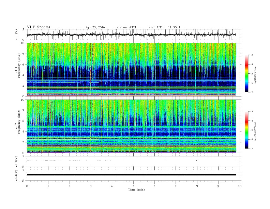Click the "9" minute tick label
The image size is (270, 209).
tap(218, 186)
